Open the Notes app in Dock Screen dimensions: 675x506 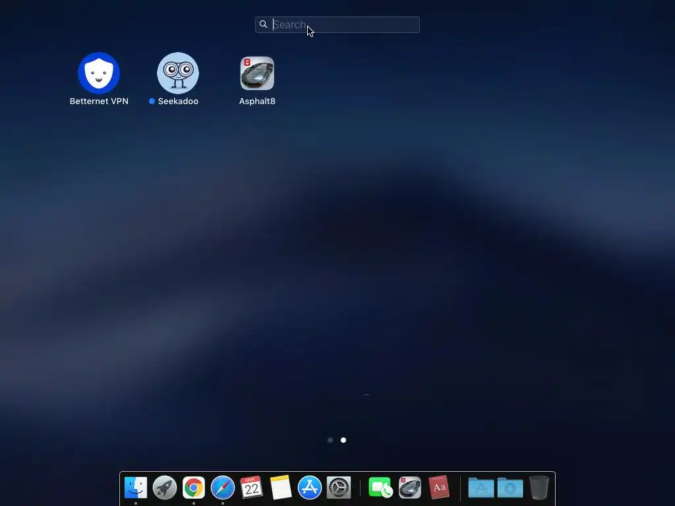(x=281, y=488)
